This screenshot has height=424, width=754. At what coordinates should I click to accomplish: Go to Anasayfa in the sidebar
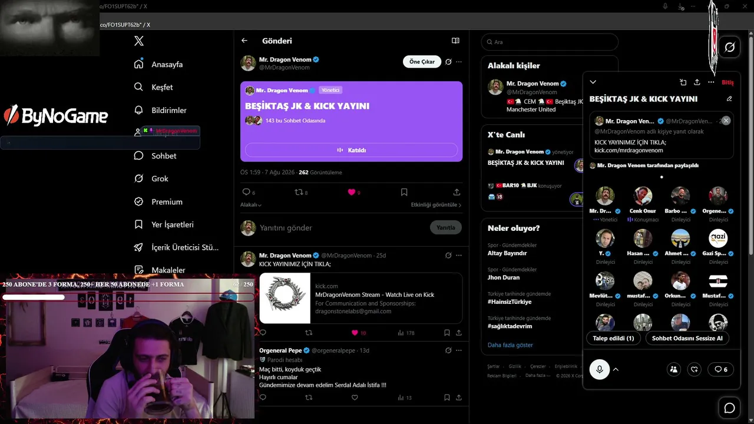tap(158, 64)
